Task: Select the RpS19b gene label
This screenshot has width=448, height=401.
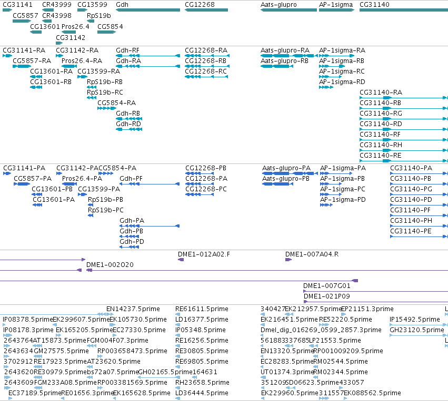Action: pyautogui.click(x=99, y=16)
